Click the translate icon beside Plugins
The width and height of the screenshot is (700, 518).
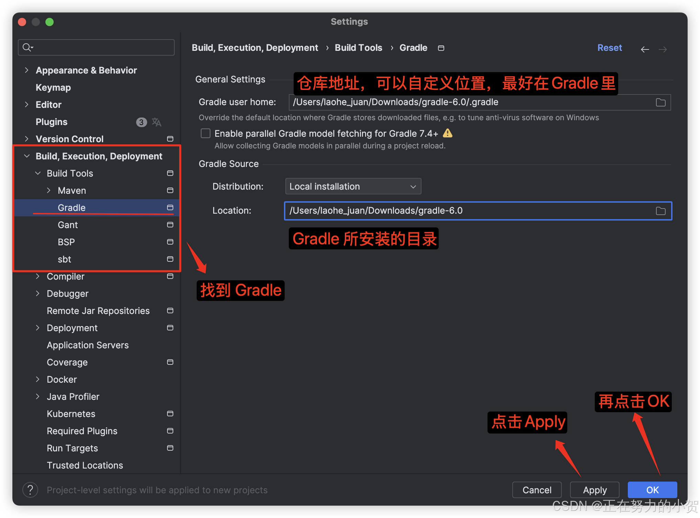156,122
